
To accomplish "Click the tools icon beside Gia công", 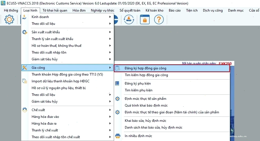I will [x=25, y=68].
